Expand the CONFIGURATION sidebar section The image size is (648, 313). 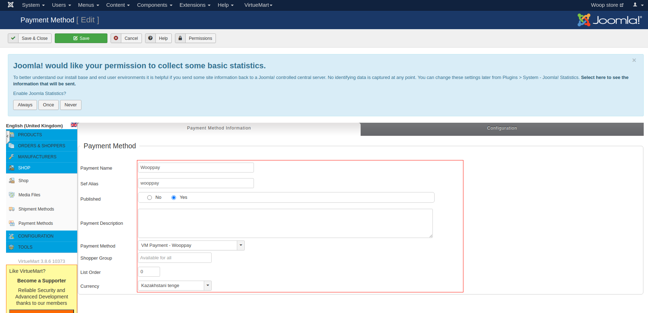pyautogui.click(x=42, y=236)
